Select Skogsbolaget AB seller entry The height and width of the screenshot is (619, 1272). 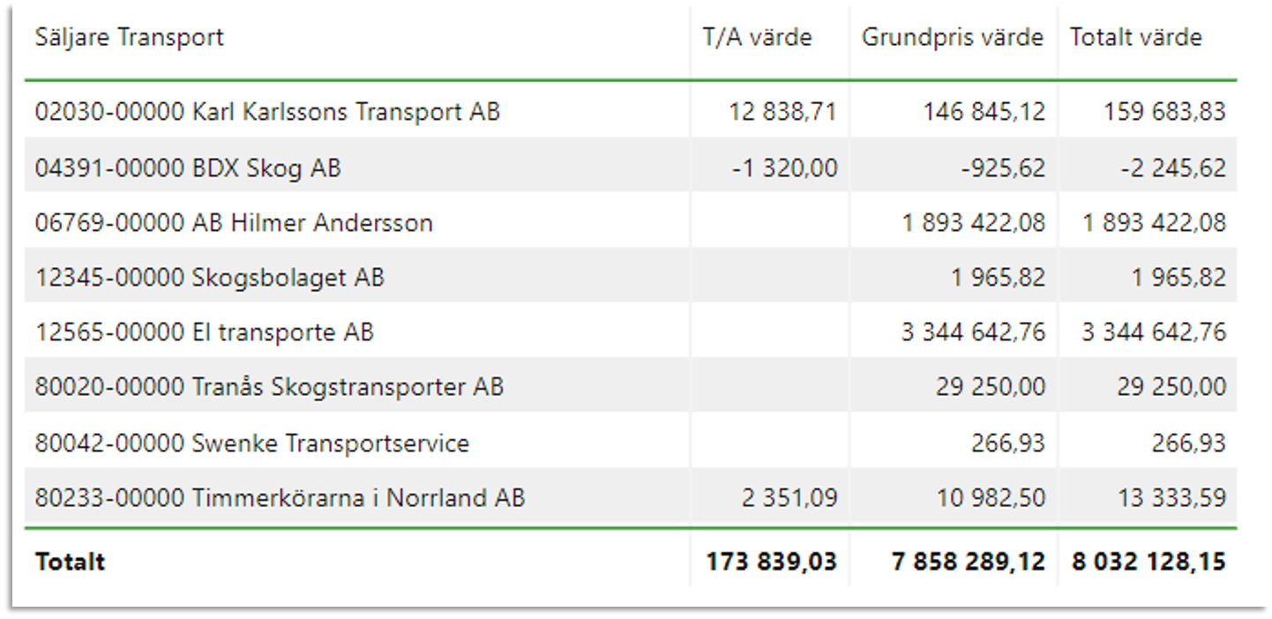[x=210, y=278]
